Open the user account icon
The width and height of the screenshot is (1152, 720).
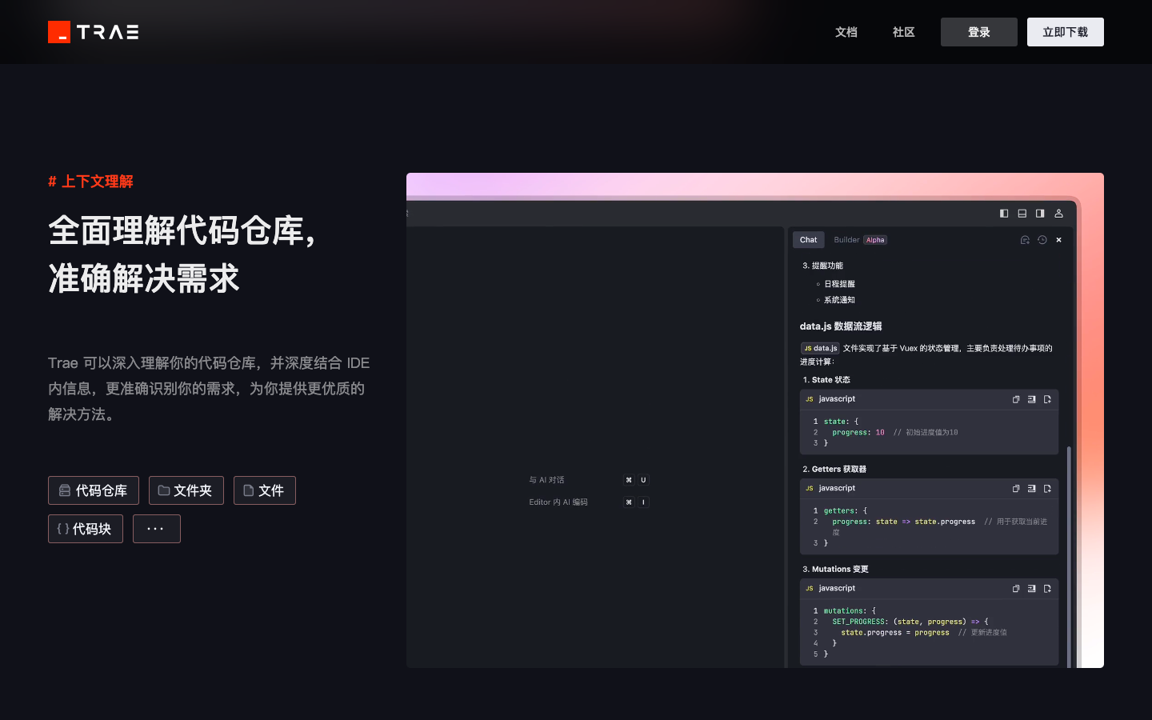(1058, 214)
